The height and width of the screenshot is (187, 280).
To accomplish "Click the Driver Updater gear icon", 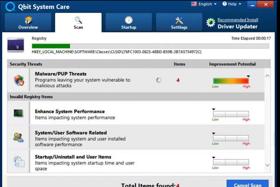I will click(x=211, y=23).
